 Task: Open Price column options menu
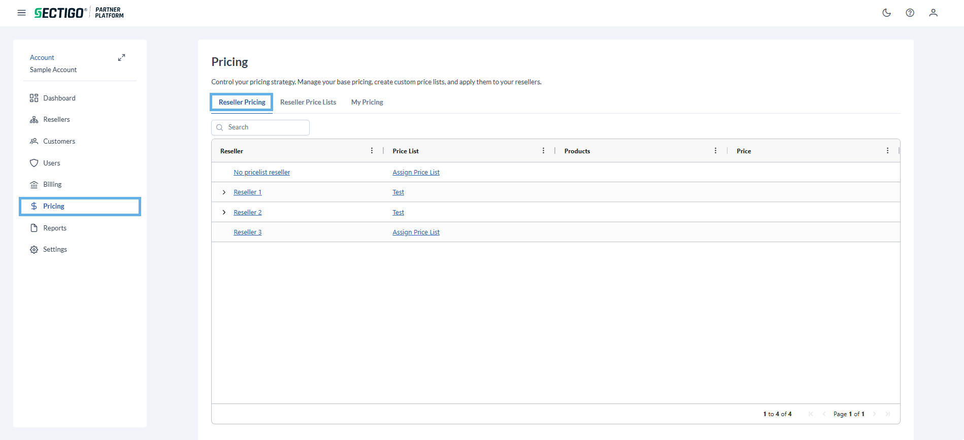pos(887,151)
